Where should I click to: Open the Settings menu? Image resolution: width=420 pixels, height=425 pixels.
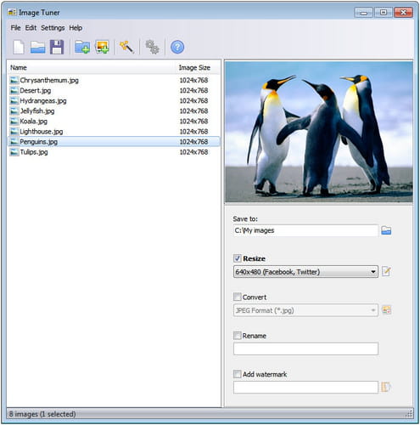coord(53,28)
